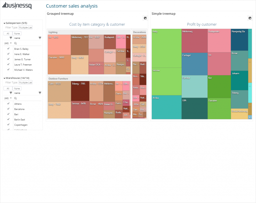The width and height of the screenshot is (256, 203).
Task: Clear Warehouse selection using the None button
Action: coord(17,88)
